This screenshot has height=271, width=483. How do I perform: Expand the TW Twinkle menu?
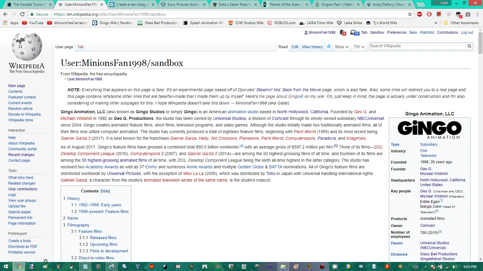point(359,47)
